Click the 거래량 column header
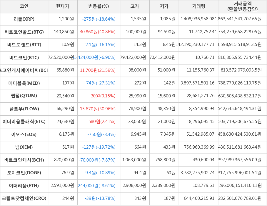The height and width of the screenshot is (206, 267). [199, 6]
